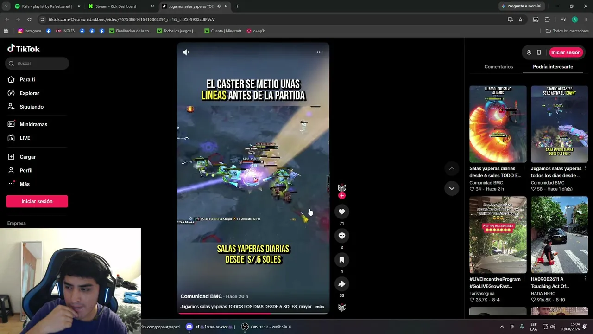
Task: Click the Pregunta a Gemini button
Action: point(521,6)
